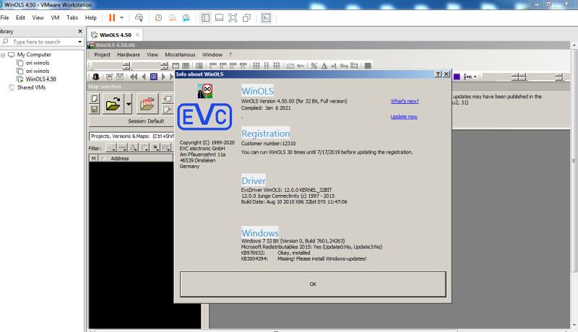Select the WinOLS 4.50 VM tab
This screenshot has width=578, height=332.
pos(116,35)
